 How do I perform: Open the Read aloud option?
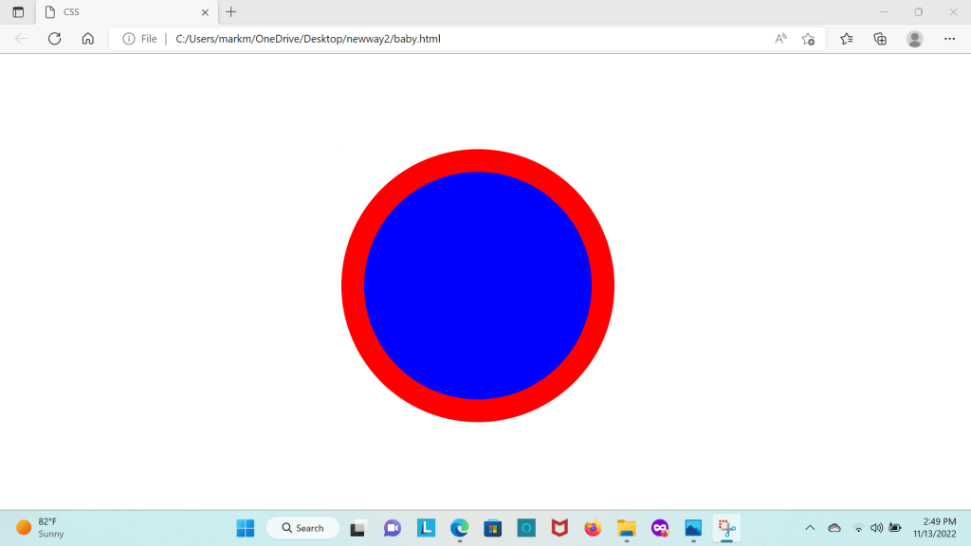point(780,39)
